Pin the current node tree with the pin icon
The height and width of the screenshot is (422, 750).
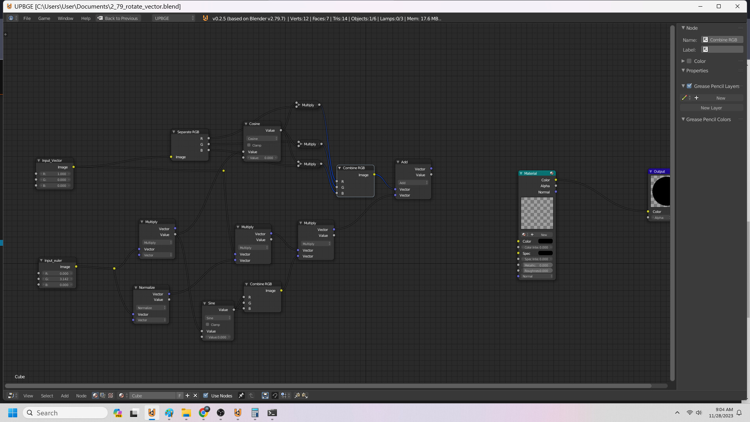tap(241, 395)
